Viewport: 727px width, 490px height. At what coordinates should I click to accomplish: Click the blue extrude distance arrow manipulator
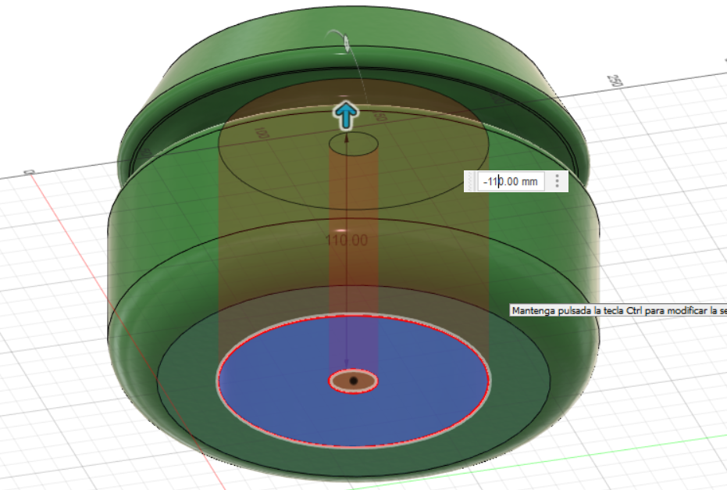pos(346,116)
